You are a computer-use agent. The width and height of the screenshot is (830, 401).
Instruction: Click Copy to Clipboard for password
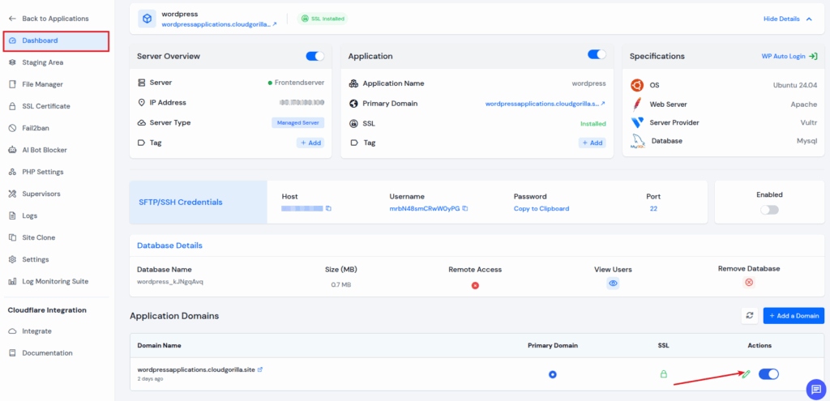[x=541, y=208]
